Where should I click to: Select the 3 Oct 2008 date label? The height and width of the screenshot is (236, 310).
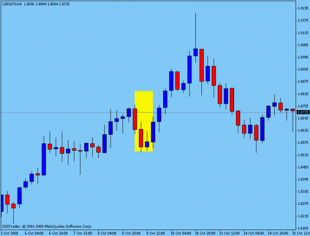tap(10, 233)
